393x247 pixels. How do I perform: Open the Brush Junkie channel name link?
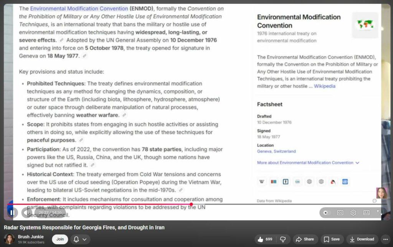(x=31, y=237)
